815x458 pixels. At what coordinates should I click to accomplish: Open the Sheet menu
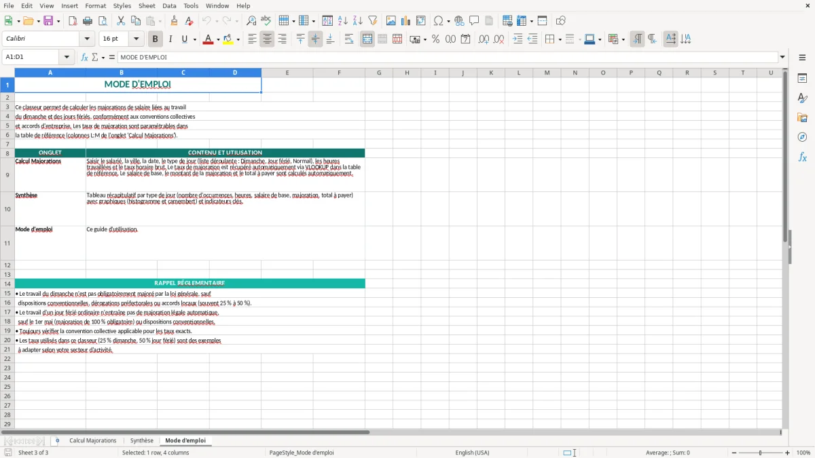[147, 5]
